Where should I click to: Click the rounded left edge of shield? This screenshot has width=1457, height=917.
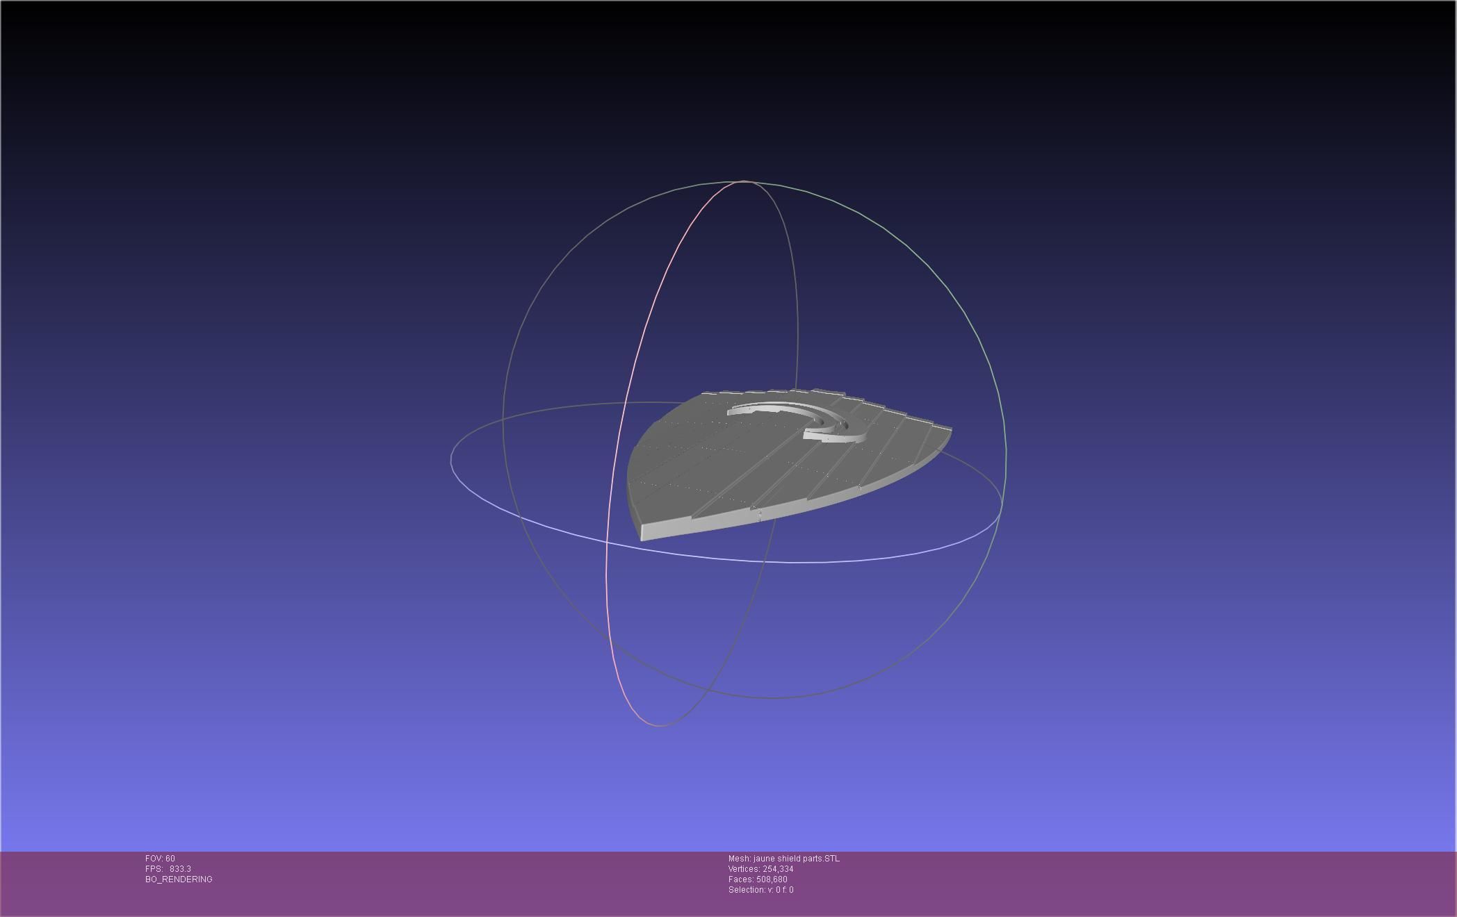click(x=631, y=483)
